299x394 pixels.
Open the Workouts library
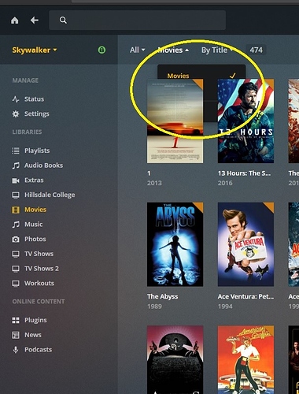[39, 283]
